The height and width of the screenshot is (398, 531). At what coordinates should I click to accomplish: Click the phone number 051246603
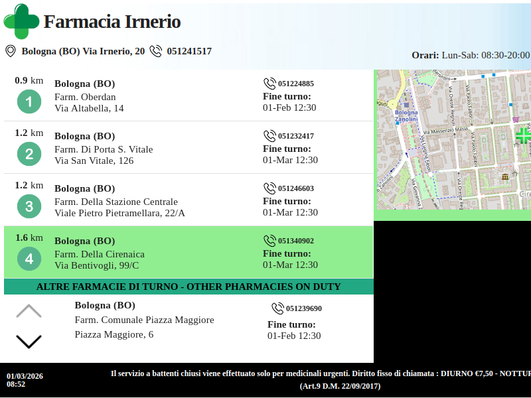click(296, 188)
